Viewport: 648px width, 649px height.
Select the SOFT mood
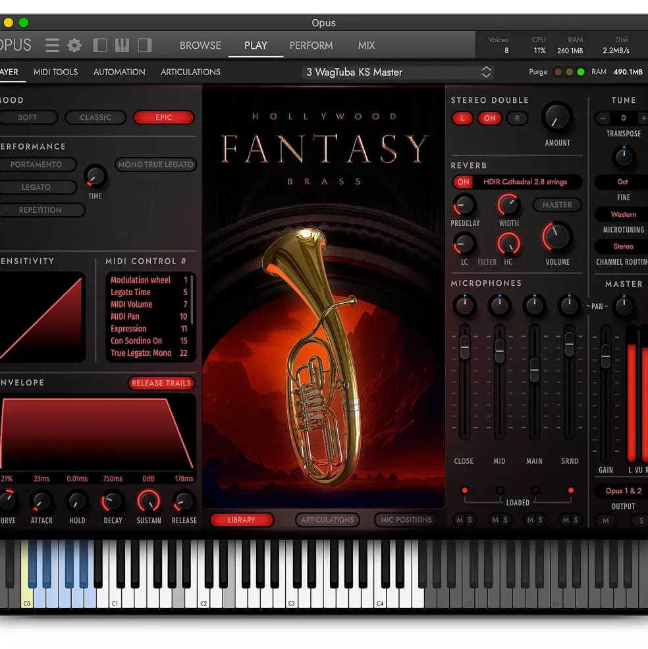(x=27, y=117)
